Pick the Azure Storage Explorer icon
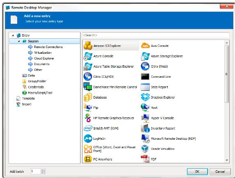Image resolution: width=235 pixels, height=178 pixels. [x=145, y=56]
